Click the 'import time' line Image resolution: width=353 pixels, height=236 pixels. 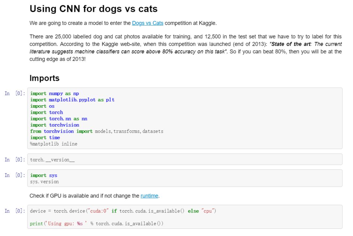pyautogui.click(x=45, y=138)
